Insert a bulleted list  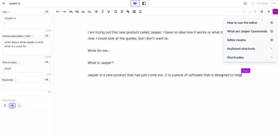pos(122,12)
